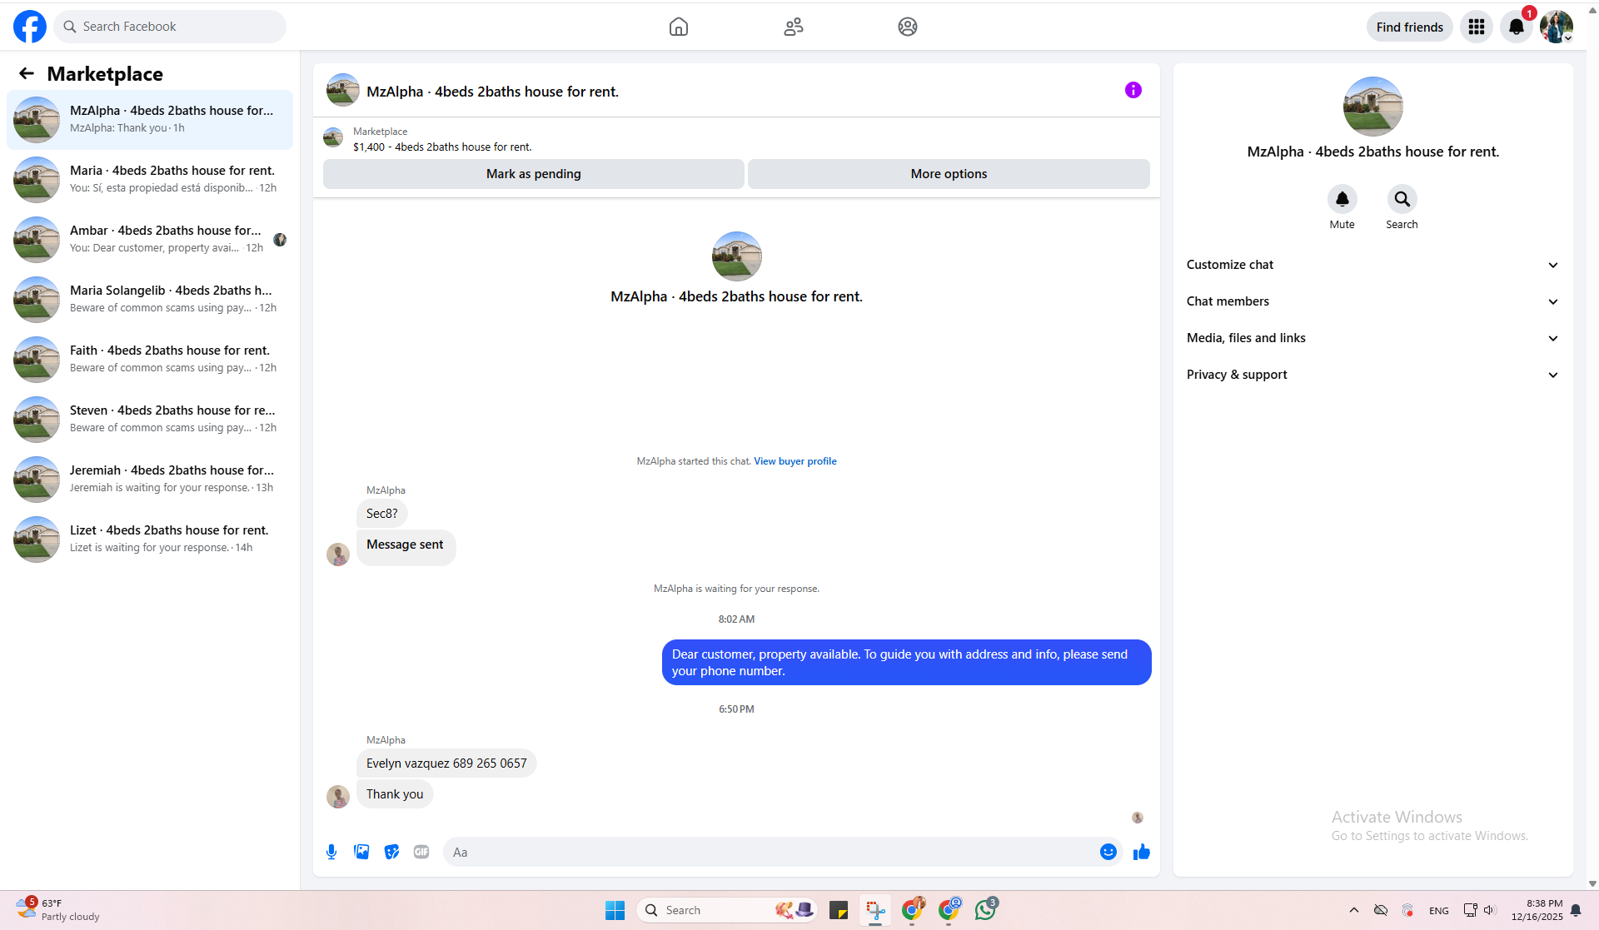Open the Maria Solangelib conversation
Screen dimensions: 1599x930
pyautogui.click(x=150, y=300)
